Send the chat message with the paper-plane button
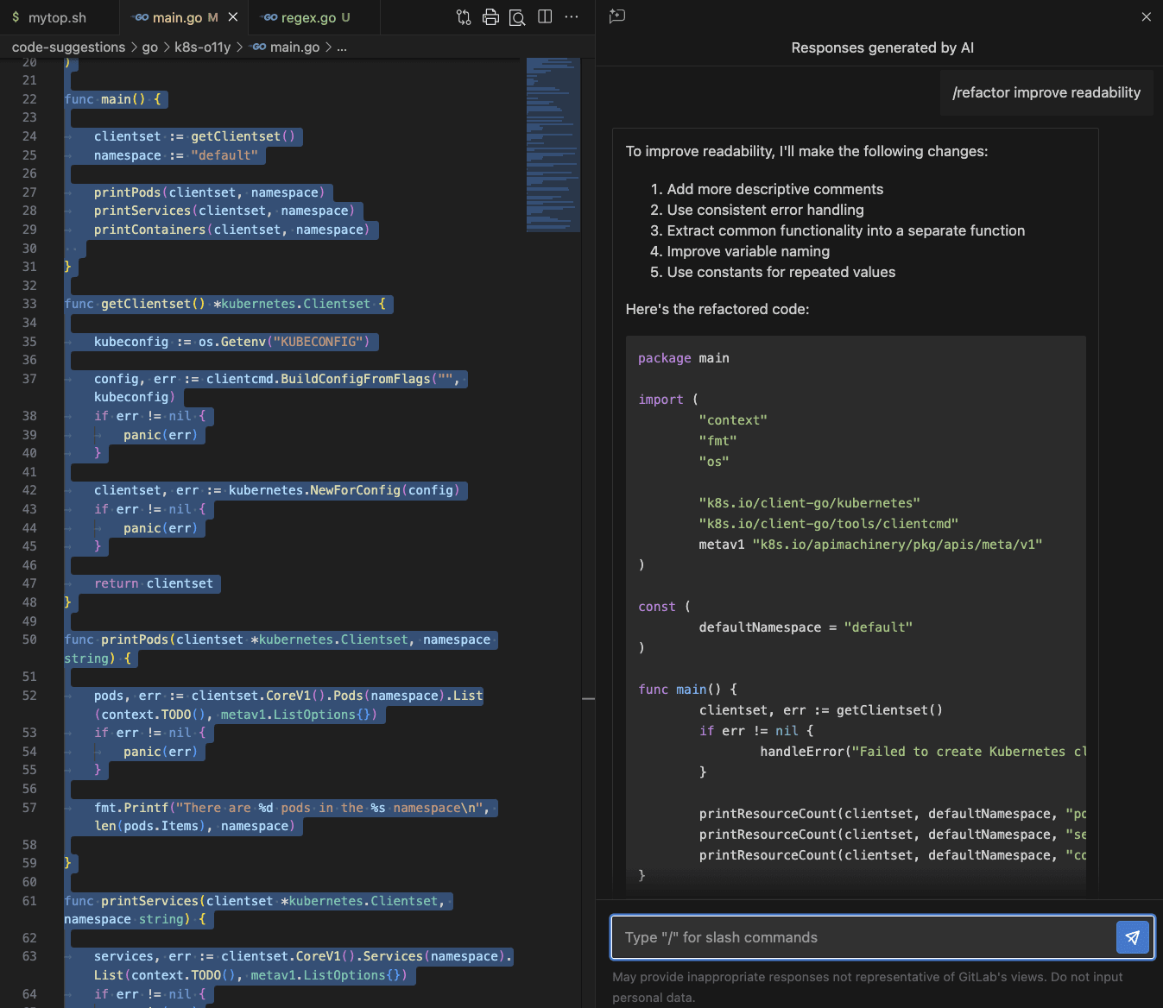 point(1133,937)
